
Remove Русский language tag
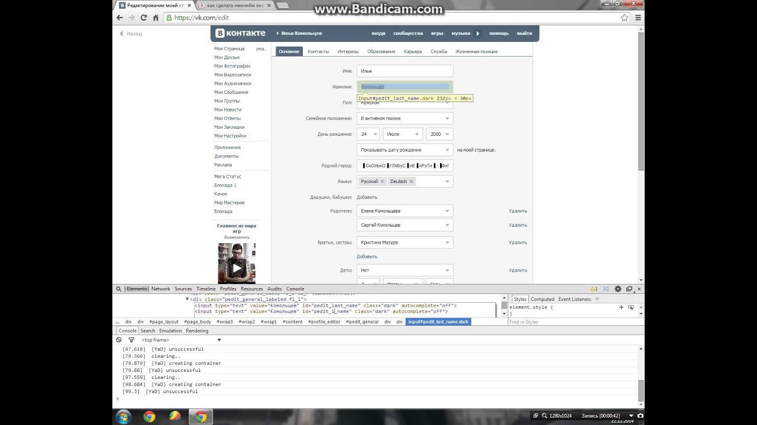[382, 181]
